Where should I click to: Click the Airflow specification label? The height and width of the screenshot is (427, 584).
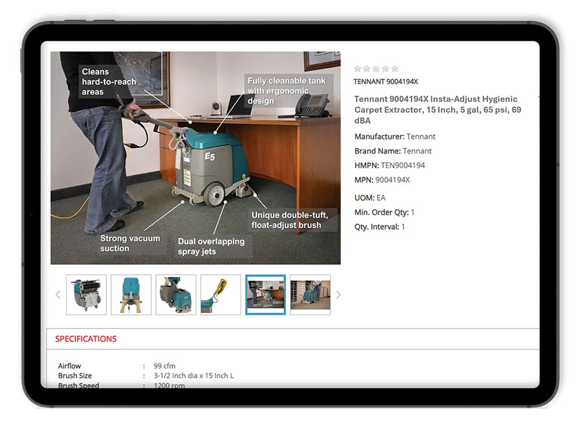pyautogui.click(x=69, y=366)
